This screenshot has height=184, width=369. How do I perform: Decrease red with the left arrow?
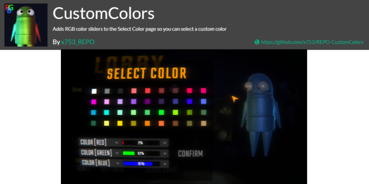coord(117,142)
